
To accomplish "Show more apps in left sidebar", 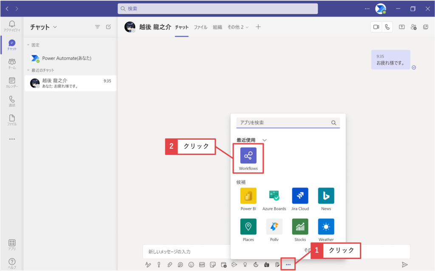I will pos(12,139).
